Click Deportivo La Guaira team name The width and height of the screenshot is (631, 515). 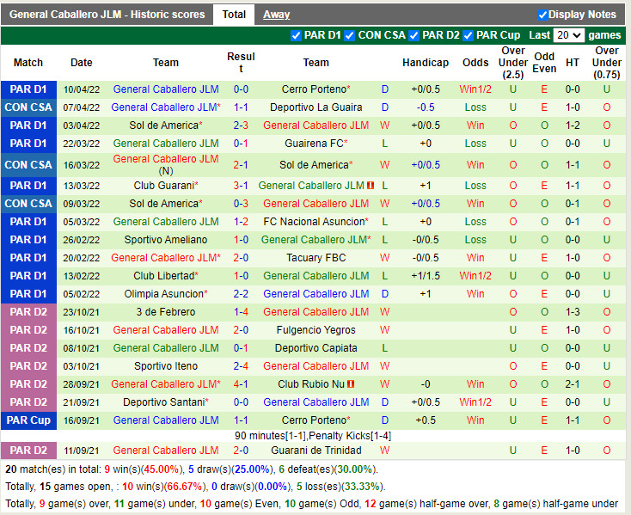315,107
